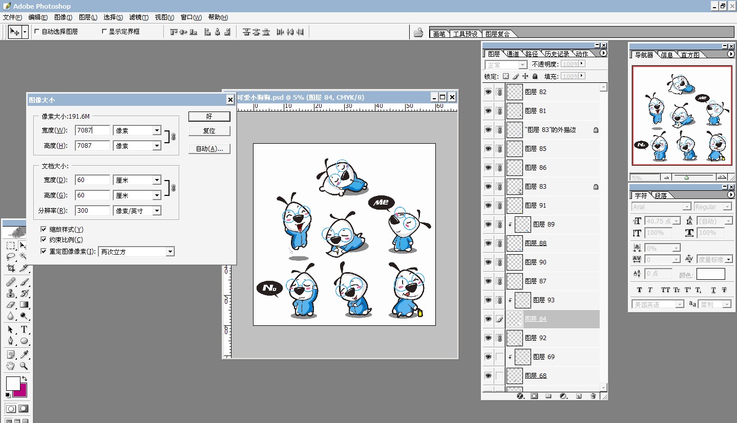
Task: Click the add layer style icon
Action: 520,396
